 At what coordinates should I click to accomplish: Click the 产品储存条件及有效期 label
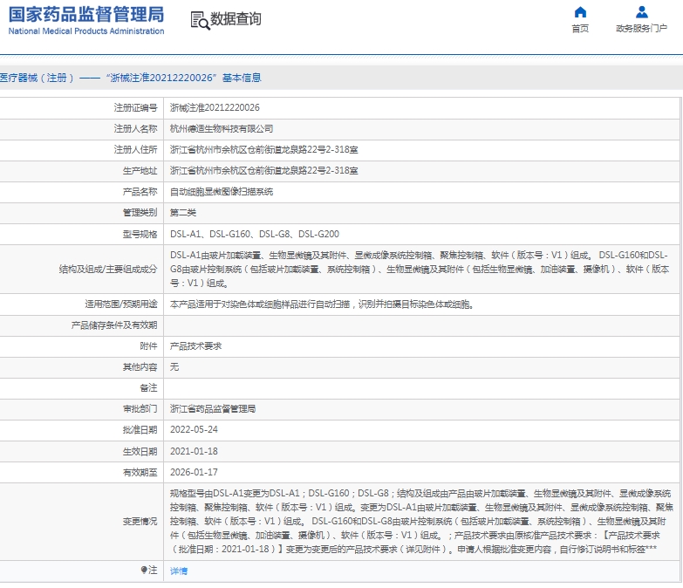pyautogui.click(x=114, y=325)
